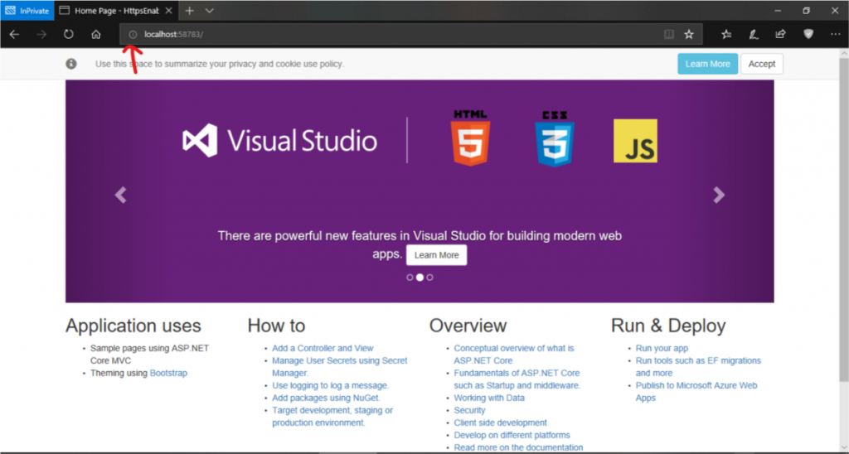Open Run tools such as EF migrations link
Image resolution: width=849 pixels, height=454 pixels.
tap(698, 366)
